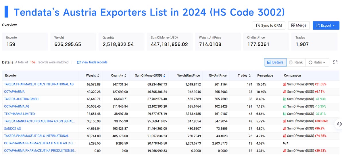Click the WeightUnitPrice column header

[189, 75]
